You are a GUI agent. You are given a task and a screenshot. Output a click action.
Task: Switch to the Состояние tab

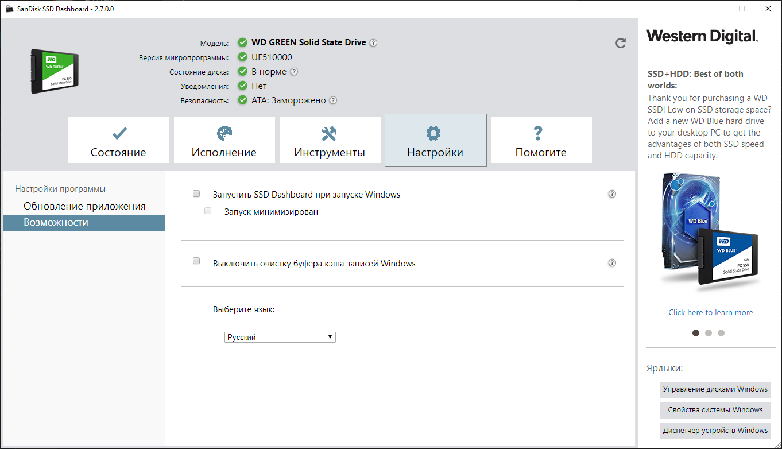(118, 141)
